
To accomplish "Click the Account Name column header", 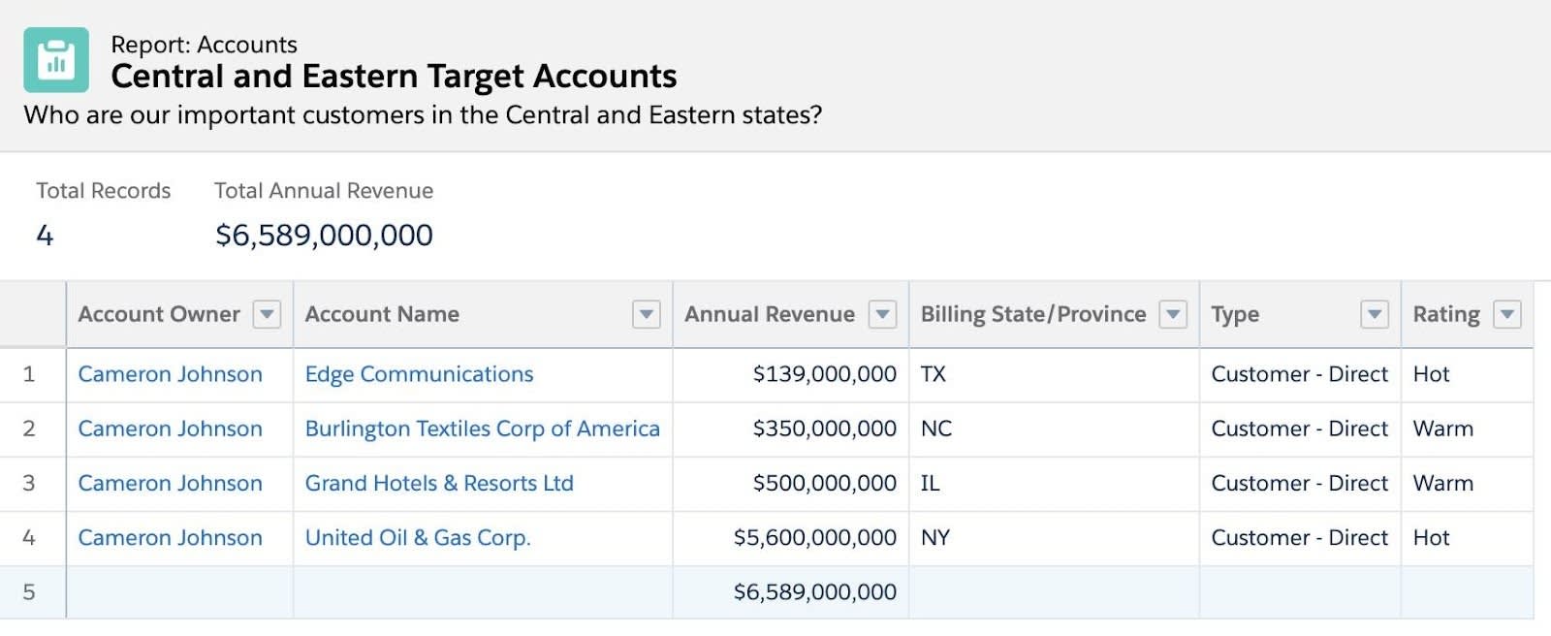I will coord(382,314).
